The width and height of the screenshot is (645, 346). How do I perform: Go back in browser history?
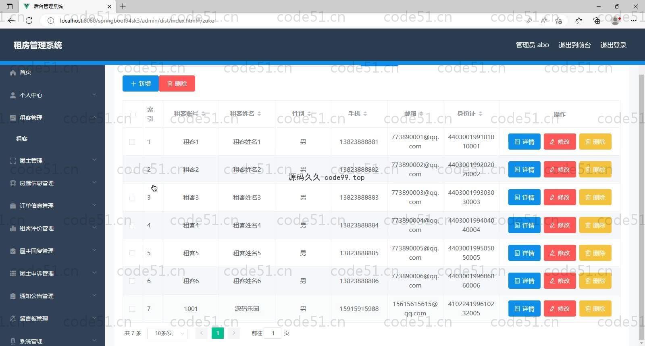click(11, 21)
